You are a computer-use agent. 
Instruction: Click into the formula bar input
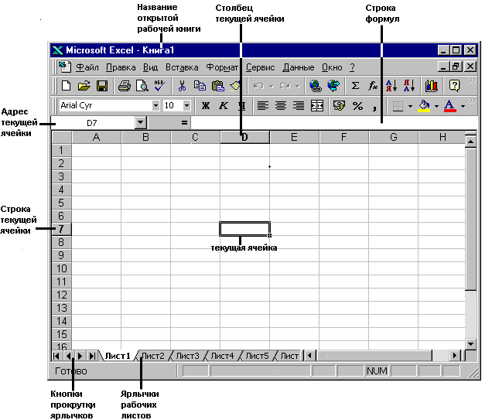[x=334, y=123]
